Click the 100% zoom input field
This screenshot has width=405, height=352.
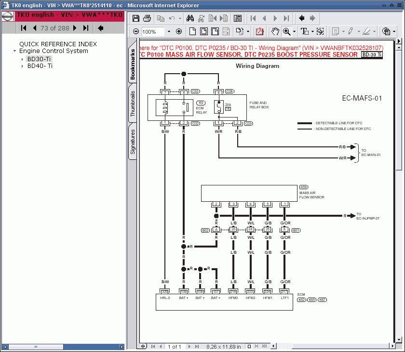[153, 32]
